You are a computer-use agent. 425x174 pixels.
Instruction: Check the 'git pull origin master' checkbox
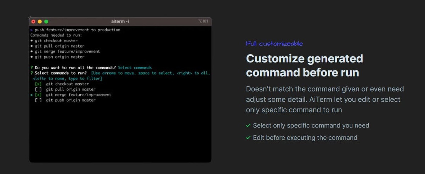(38, 89)
